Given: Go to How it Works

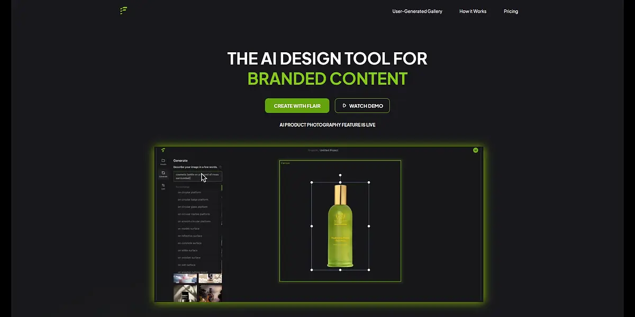Looking at the screenshot, I should coord(473,11).
